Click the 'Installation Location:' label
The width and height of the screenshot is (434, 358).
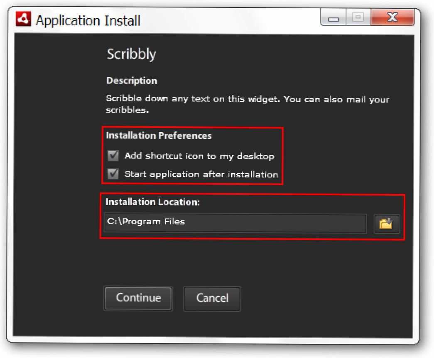tap(153, 202)
